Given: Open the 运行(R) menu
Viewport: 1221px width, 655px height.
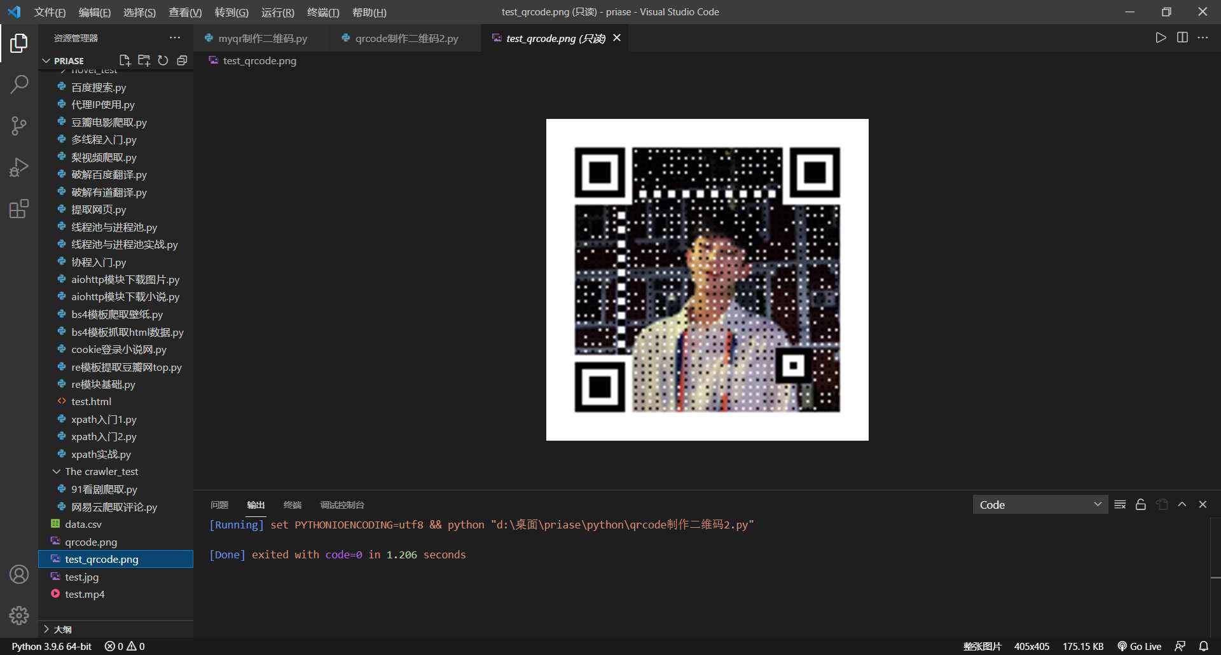Looking at the screenshot, I should (278, 12).
